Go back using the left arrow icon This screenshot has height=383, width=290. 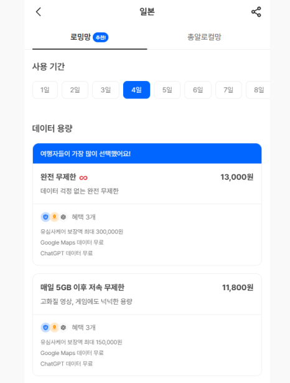point(39,11)
